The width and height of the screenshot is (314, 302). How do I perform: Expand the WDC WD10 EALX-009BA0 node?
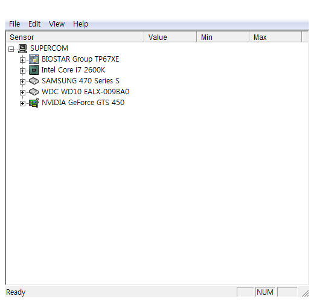22,92
